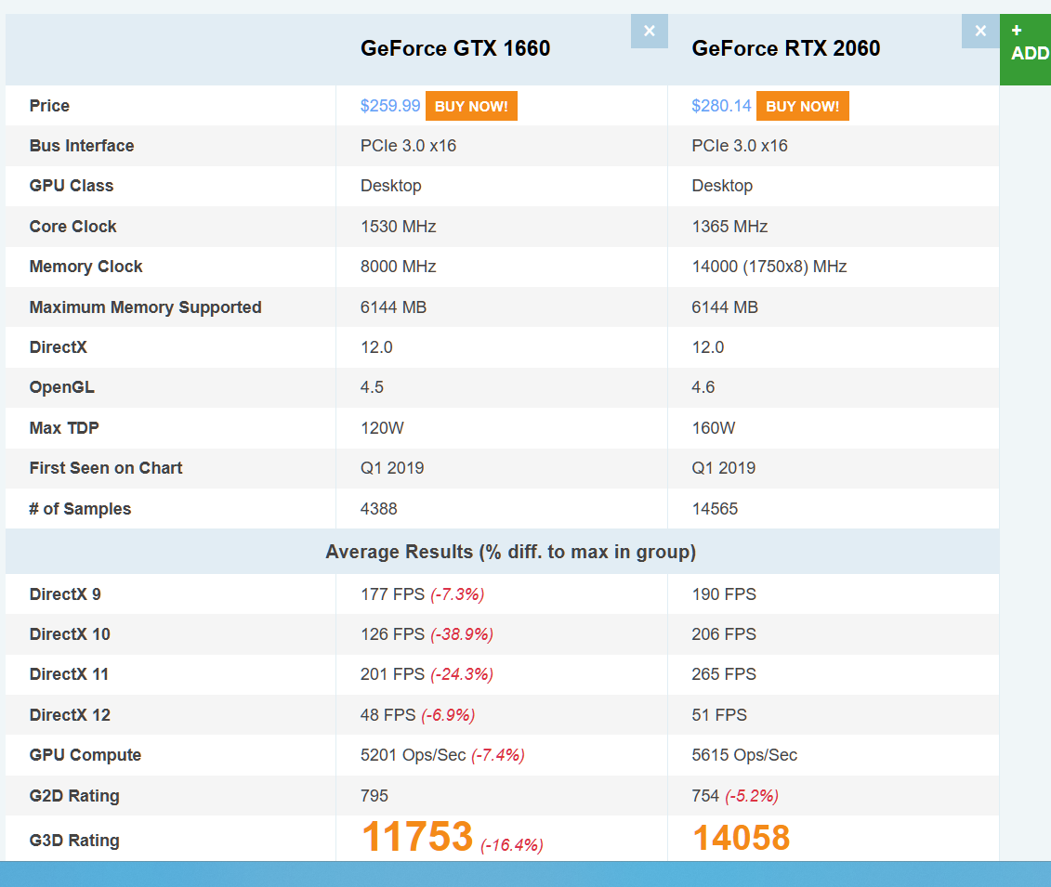
Task: Click the 160W Max TDP value
Action: 713,427
